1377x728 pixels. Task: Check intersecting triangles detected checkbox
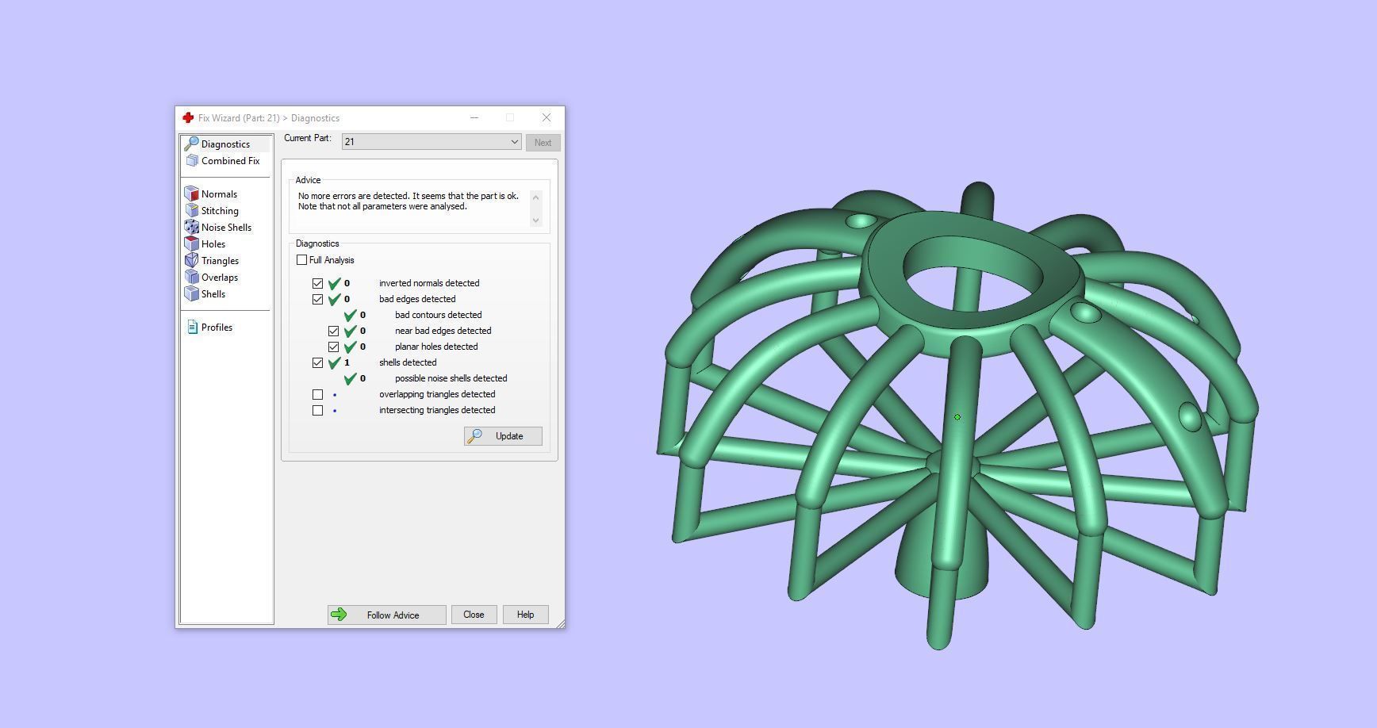tap(317, 410)
